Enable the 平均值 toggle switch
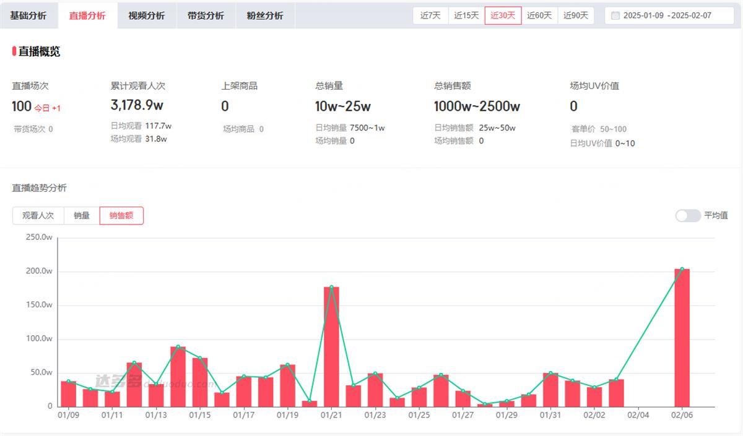This screenshot has width=743, height=436. 687,215
